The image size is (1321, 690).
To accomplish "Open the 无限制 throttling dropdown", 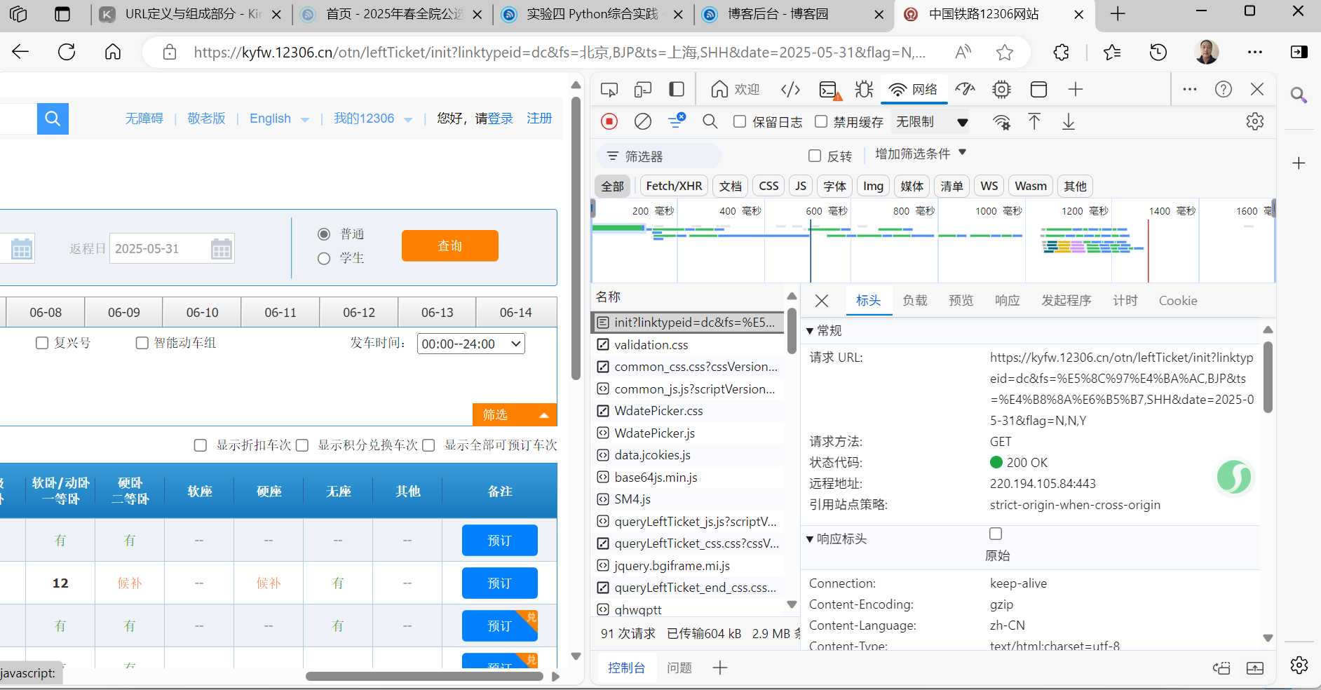I will [x=931, y=122].
